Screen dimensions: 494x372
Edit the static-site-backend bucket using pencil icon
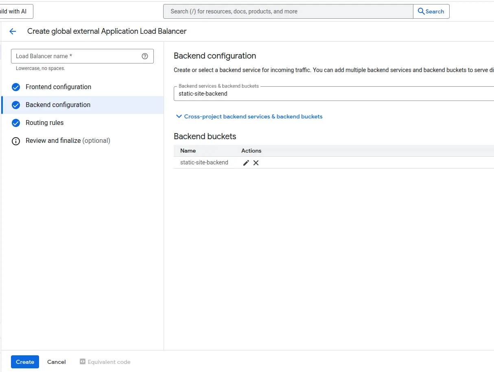(x=246, y=162)
